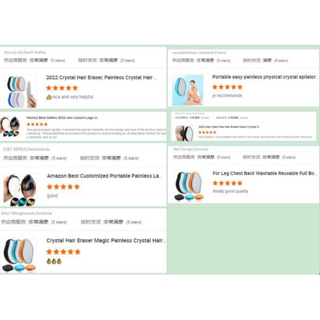Click the 2022 New Pain-free Hair Eraser thumbnail

184,133
